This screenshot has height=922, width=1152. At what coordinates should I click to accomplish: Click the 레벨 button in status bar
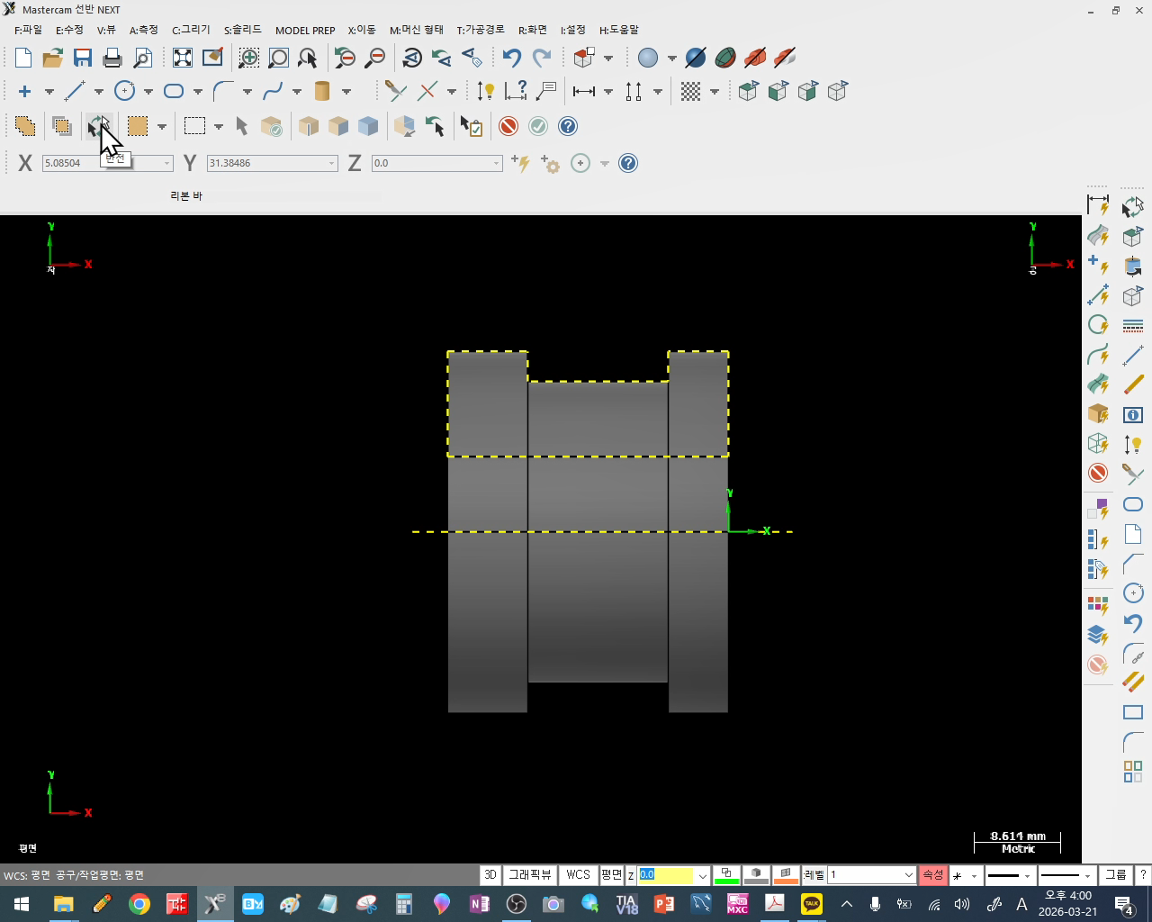[x=814, y=875]
